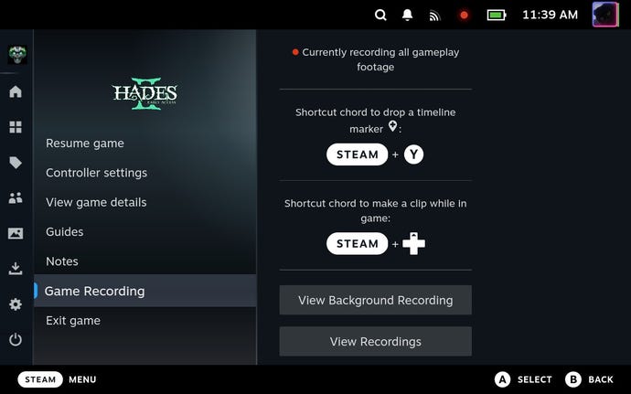Click STEAM key in clip chord

[x=357, y=243]
